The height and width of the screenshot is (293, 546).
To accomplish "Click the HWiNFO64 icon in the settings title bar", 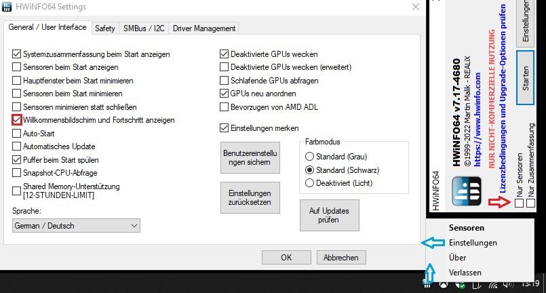I will click(x=7, y=7).
